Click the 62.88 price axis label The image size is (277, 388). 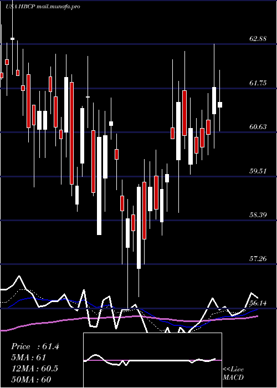click(x=258, y=39)
